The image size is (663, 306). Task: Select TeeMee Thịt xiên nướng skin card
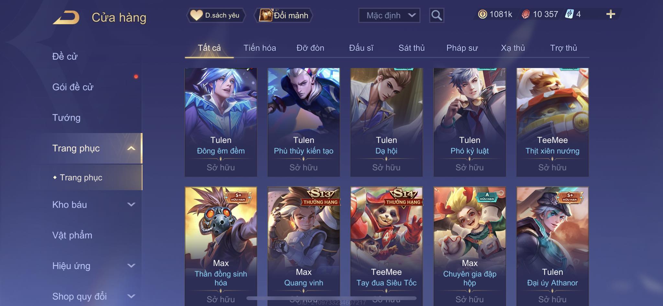click(552, 122)
